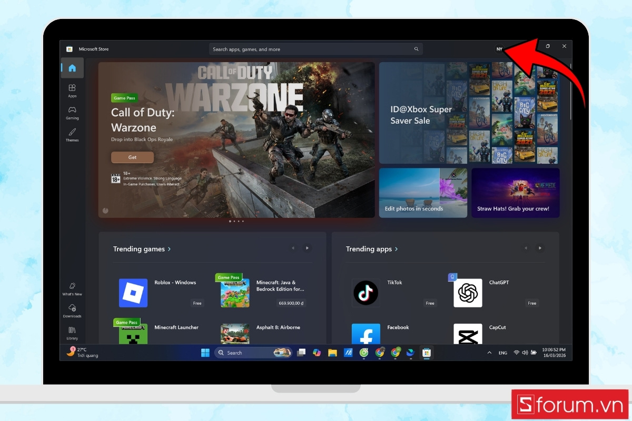
Task: Open the Gaming section in the sidebar
Action: tap(72, 113)
